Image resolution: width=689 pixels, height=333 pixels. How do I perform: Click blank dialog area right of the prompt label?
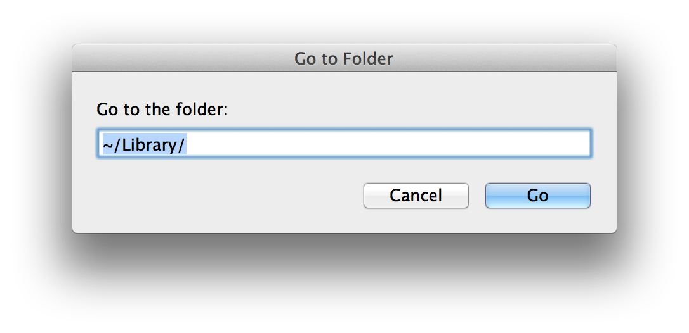click(412, 110)
